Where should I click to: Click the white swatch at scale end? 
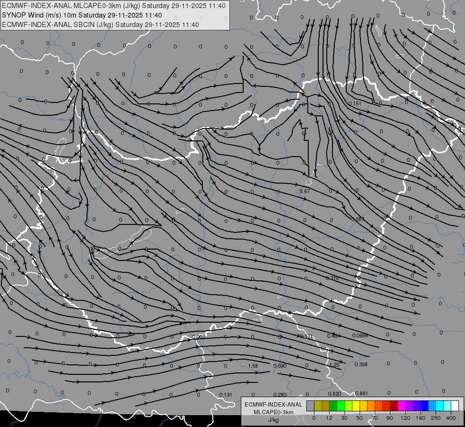point(455,406)
